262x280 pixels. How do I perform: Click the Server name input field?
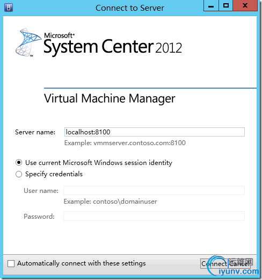pyautogui.click(x=155, y=132)
